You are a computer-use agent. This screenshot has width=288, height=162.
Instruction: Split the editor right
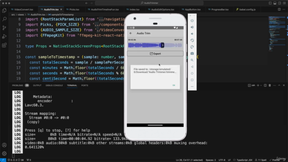tap(279, 9)
